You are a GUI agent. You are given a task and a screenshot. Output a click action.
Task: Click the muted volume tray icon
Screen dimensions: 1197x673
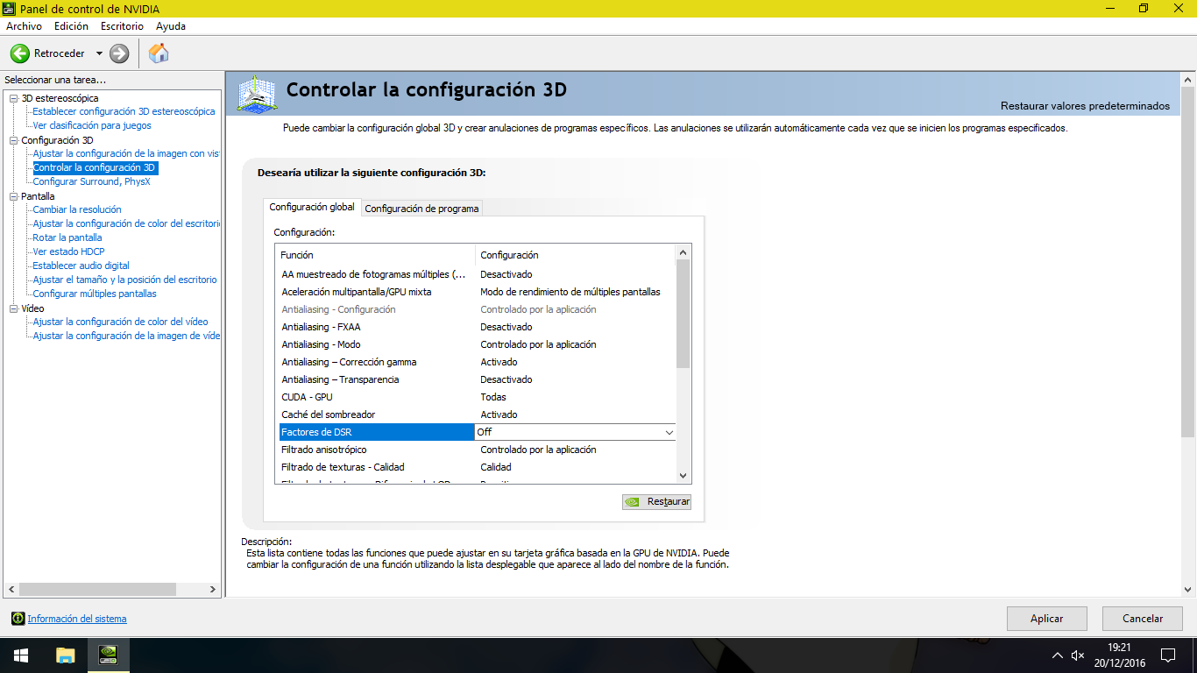click(x=1078, y=655)
